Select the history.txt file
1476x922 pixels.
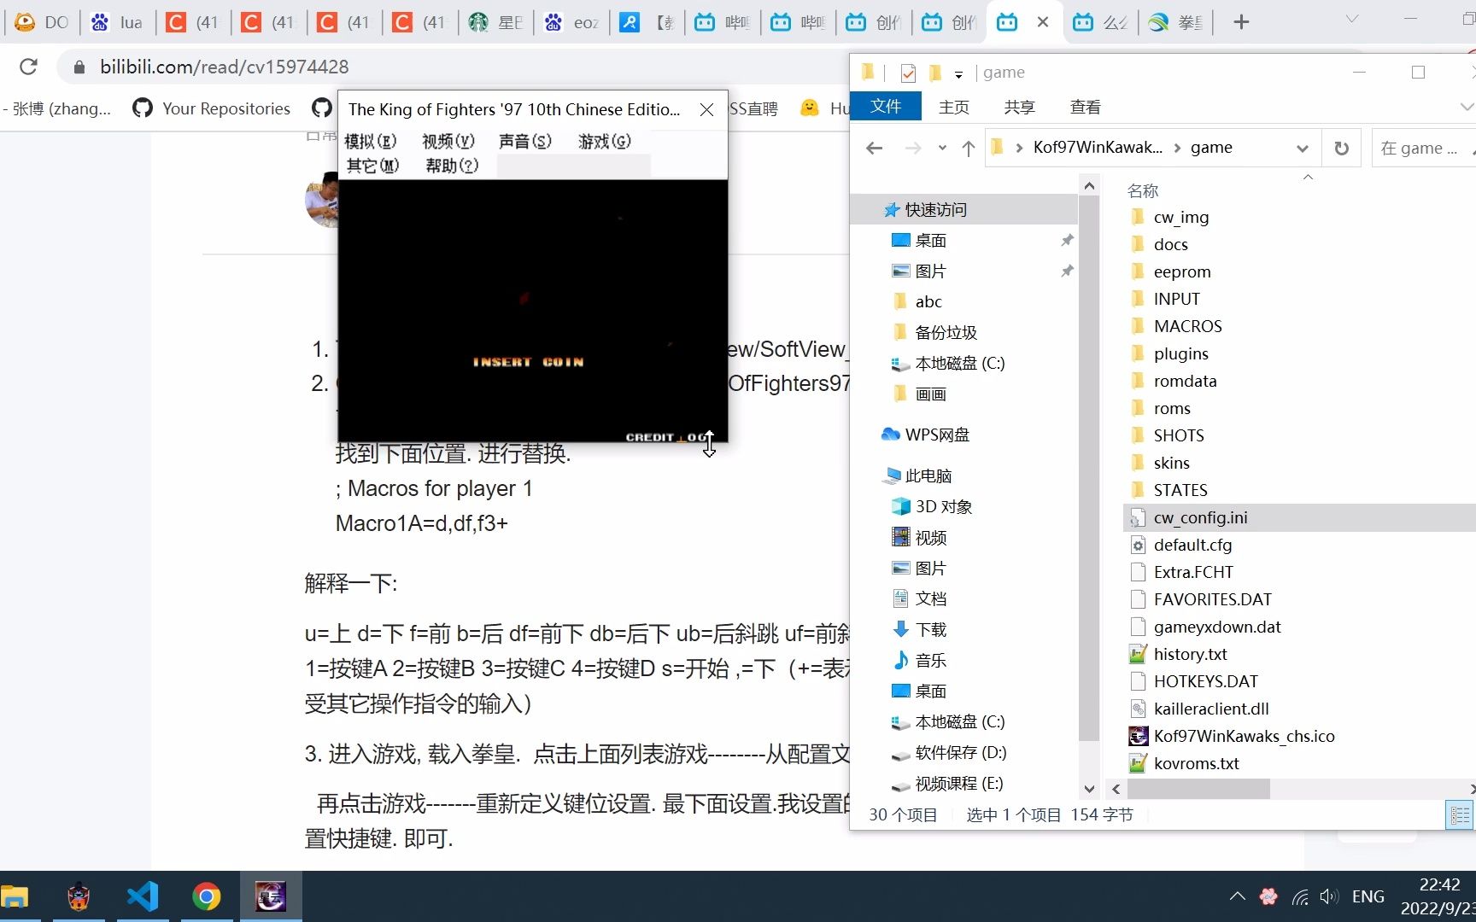[1190, 654]
